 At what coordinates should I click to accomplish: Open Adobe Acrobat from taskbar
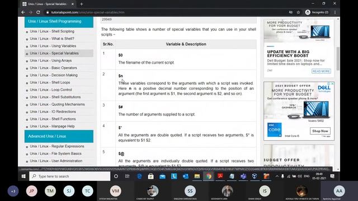[220, 176]
